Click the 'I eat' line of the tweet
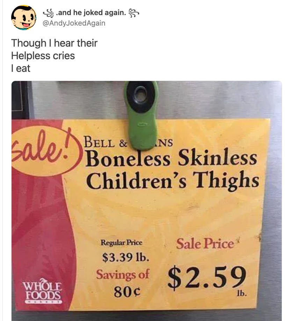 point(21,68)
